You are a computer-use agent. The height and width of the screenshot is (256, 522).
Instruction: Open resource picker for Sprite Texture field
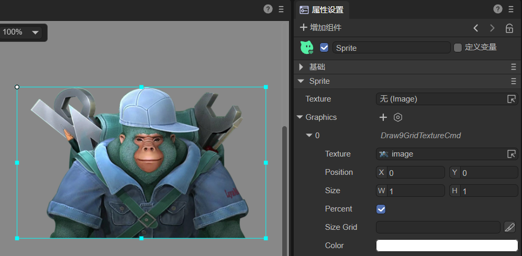pos(512,99)
